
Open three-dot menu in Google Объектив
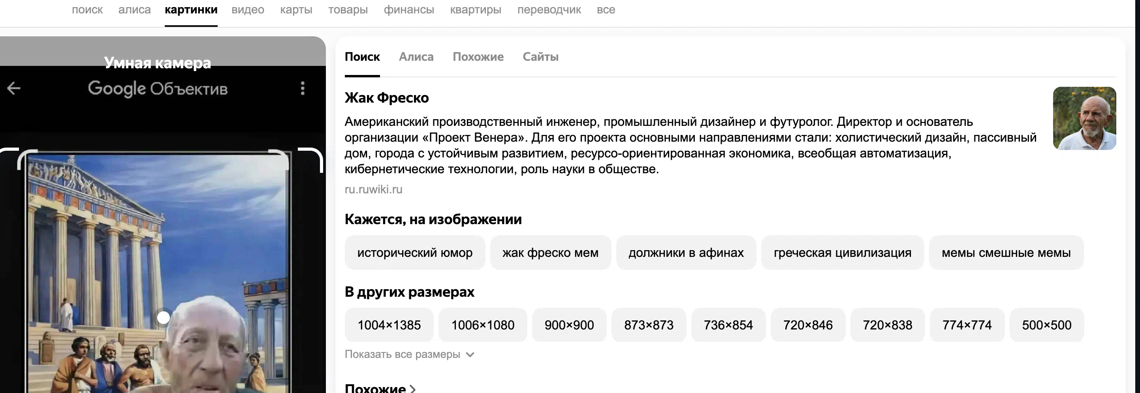click(x=303, y=88)
